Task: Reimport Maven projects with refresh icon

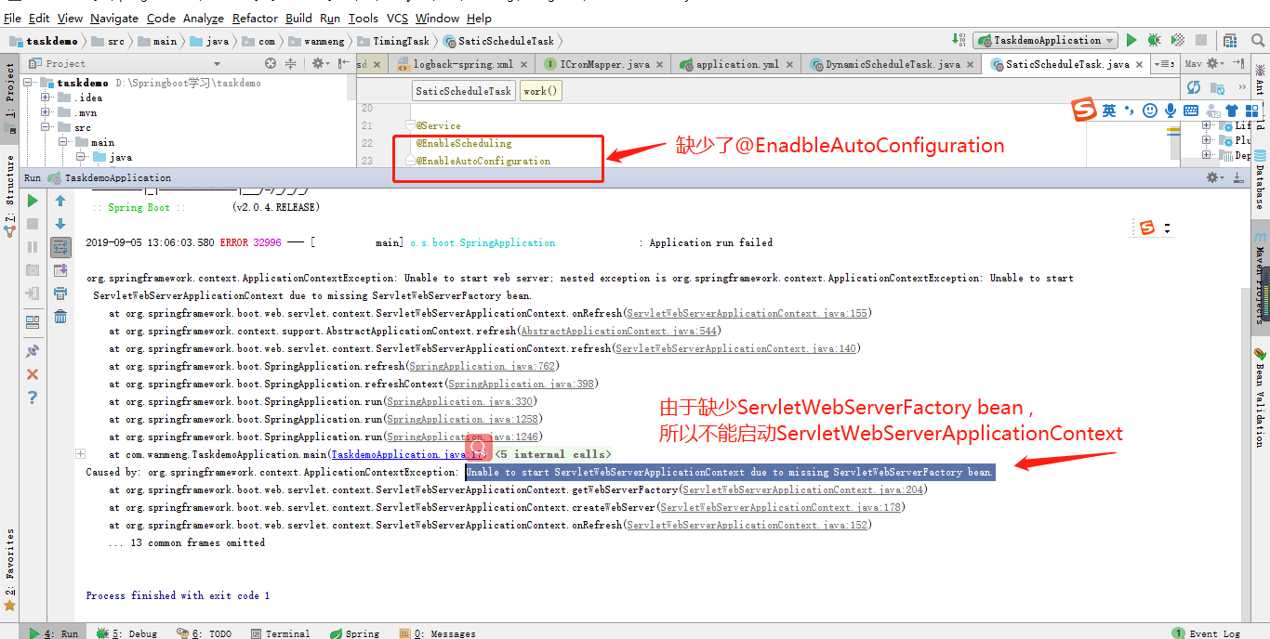Action: point(1194,85)
